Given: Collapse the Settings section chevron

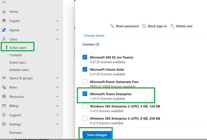Looking at the screenshot, I should [57, 124].
